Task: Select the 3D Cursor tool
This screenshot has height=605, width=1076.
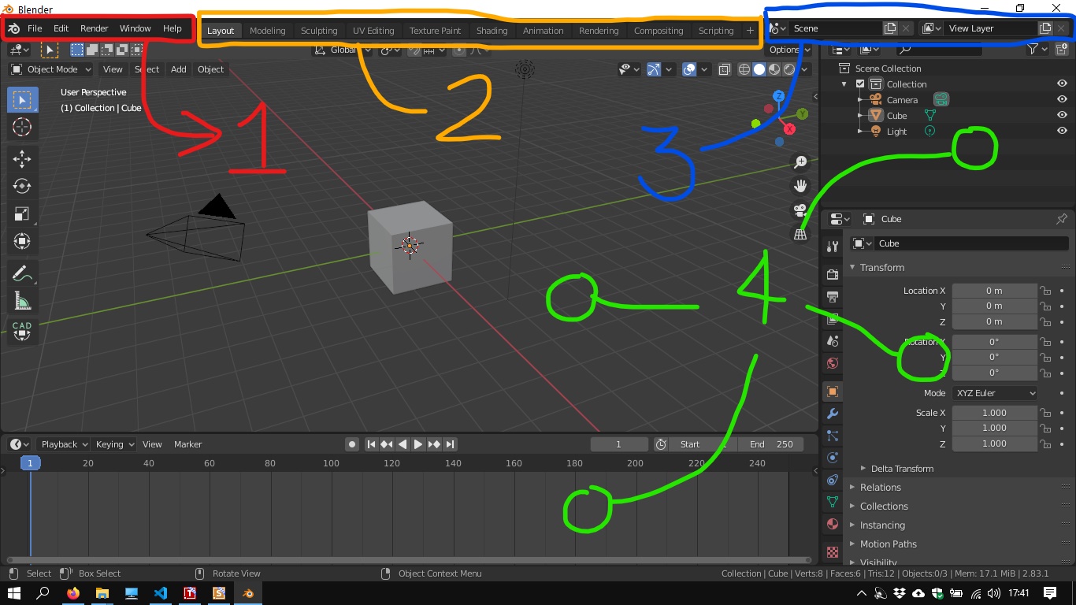Action: (21, 128)
